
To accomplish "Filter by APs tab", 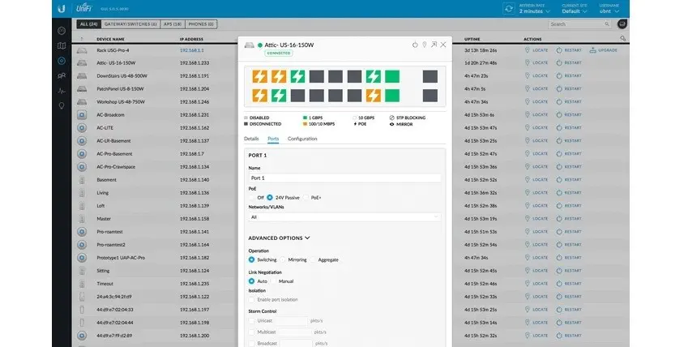I will click(173, 24).
